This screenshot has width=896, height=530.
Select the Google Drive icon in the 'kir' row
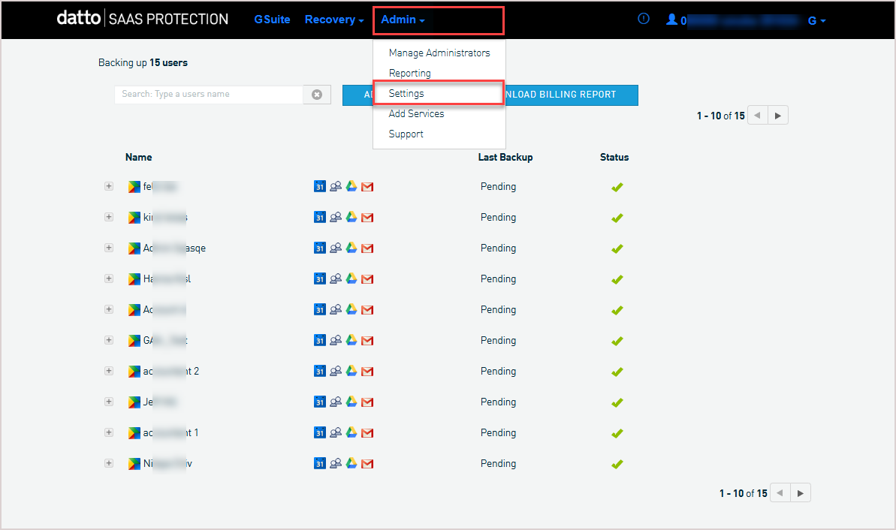tap(351, 217)
